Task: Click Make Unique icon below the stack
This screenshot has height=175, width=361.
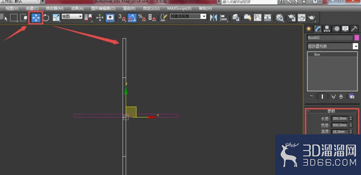Action: pos(333,97)
